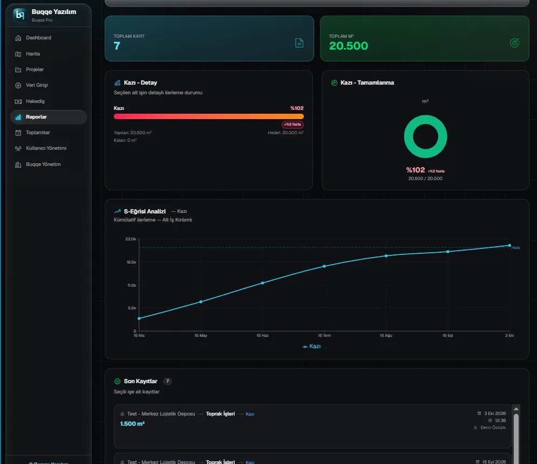
Task: Click the Buqqe Yazılım logo icon
Action: click(x=20, y=15)
